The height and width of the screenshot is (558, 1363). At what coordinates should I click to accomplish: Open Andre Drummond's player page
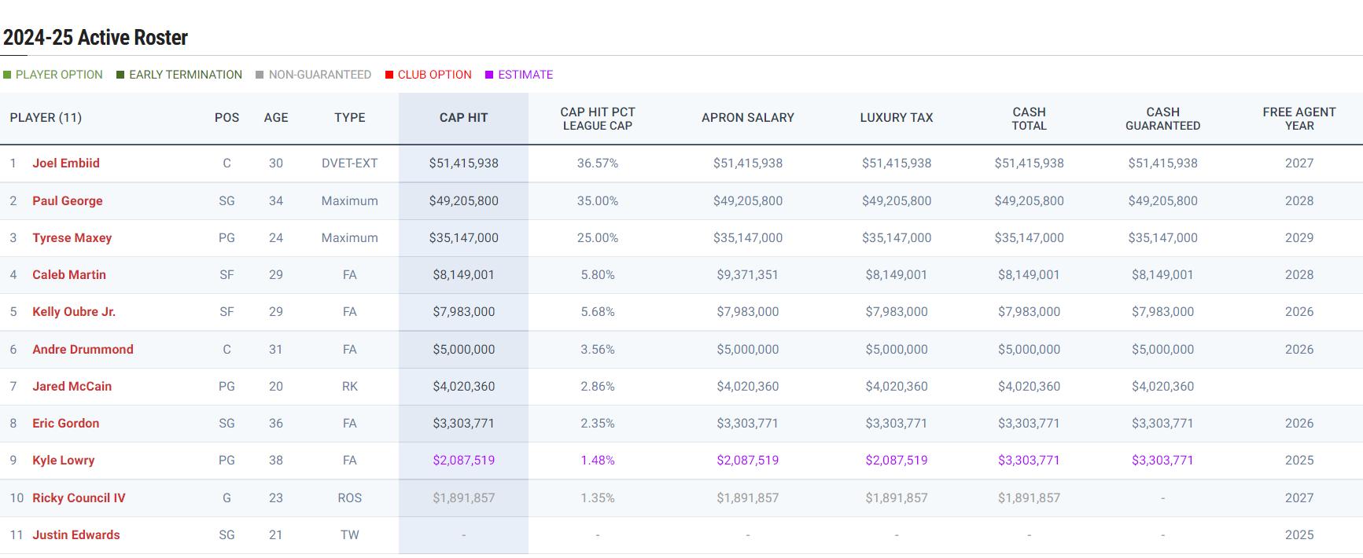tap(83, 349)
